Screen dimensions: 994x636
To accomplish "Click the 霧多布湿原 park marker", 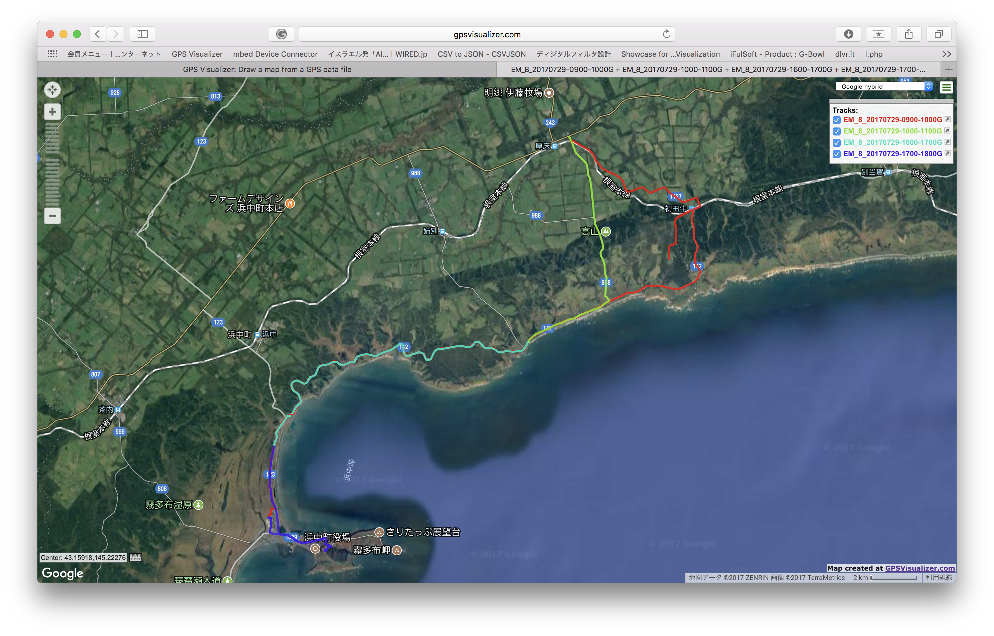I will (199, 505).
